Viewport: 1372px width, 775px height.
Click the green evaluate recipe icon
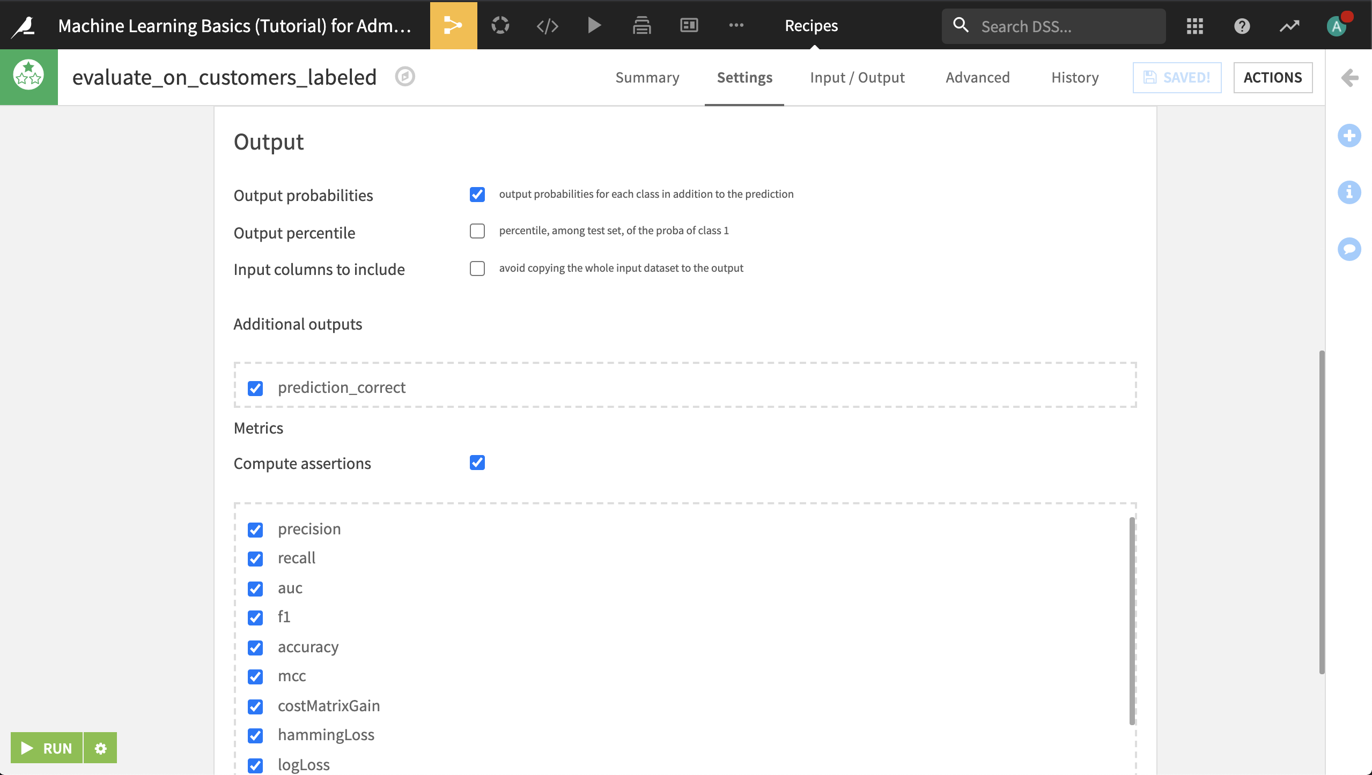pos(29,77)
